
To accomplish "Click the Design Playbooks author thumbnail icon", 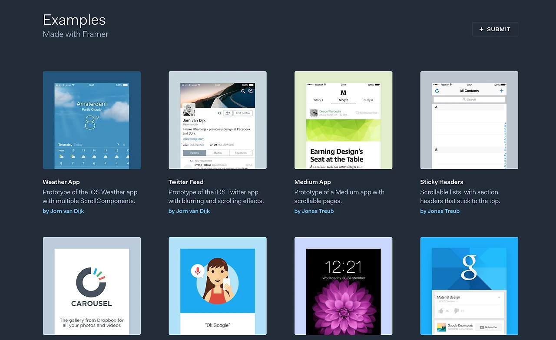I will point(314,113).
